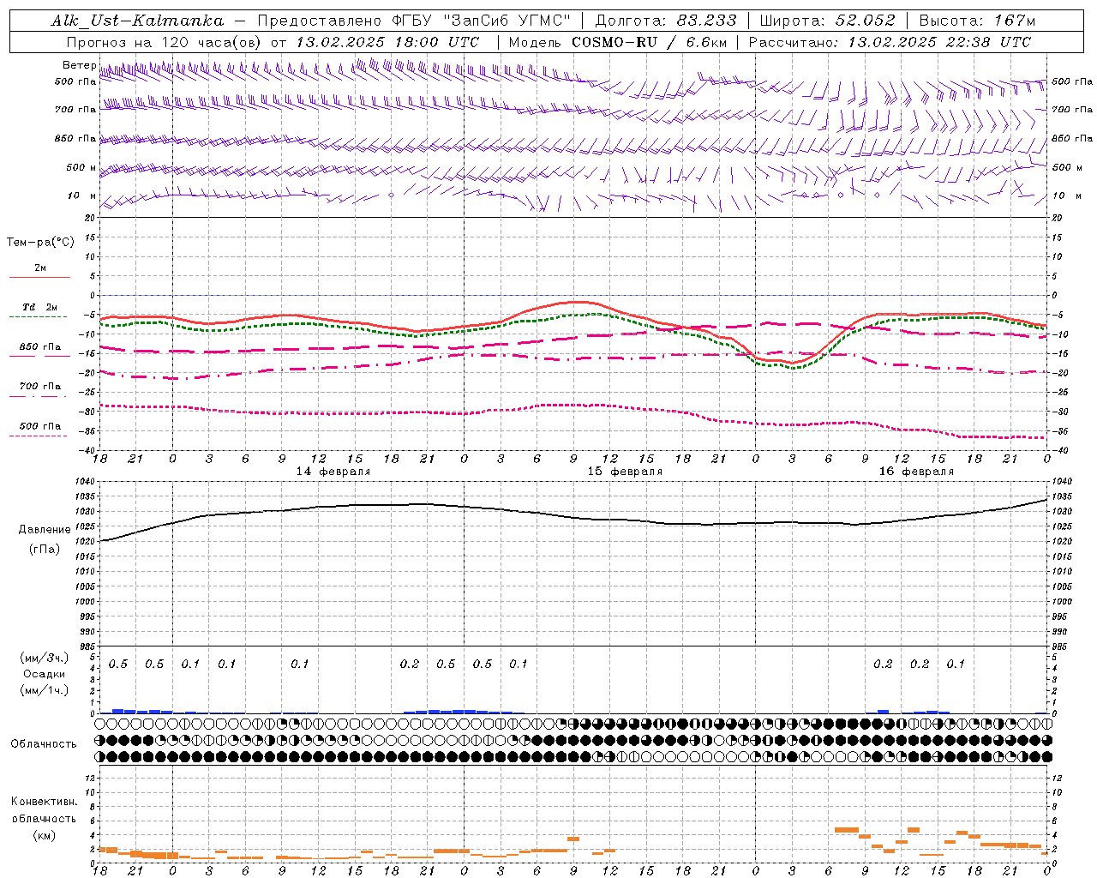The width and height of the screenshot is (1097, 878).
Task: Click the '14 февраля' date label
Action: (333, 472)
